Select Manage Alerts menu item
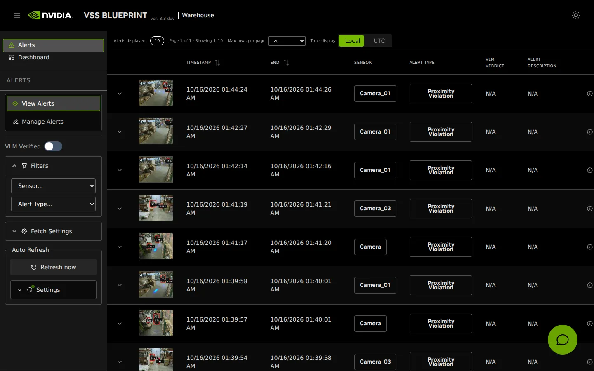Image resolution: width=594 pixels, height=371 pixels. (53, 122)
